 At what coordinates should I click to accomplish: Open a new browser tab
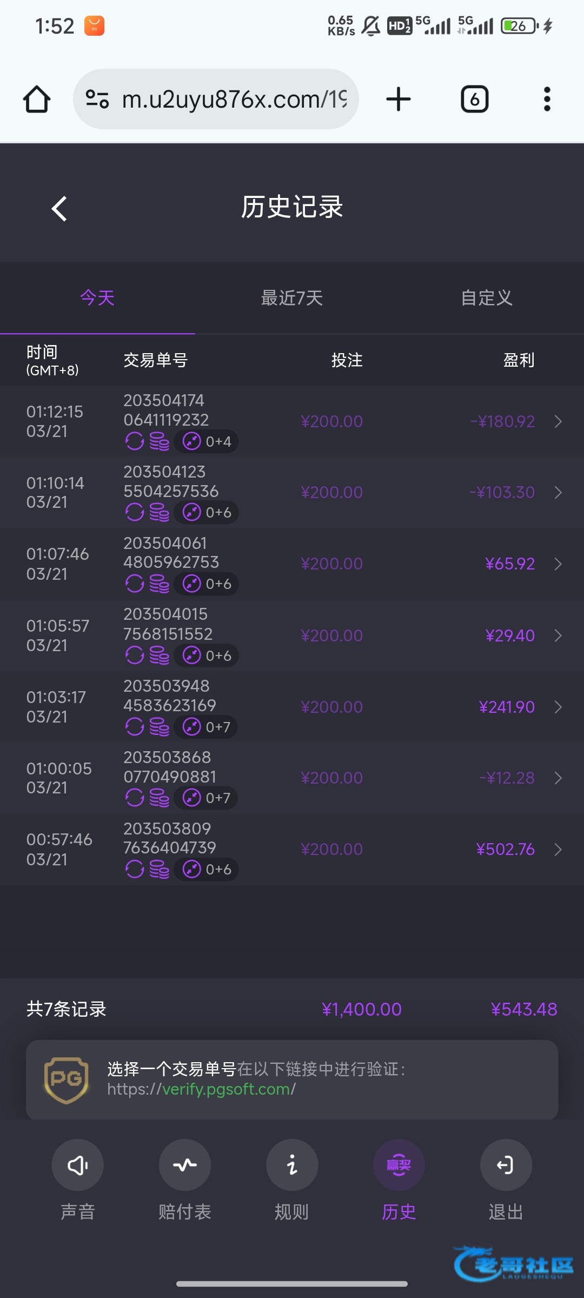399,100
